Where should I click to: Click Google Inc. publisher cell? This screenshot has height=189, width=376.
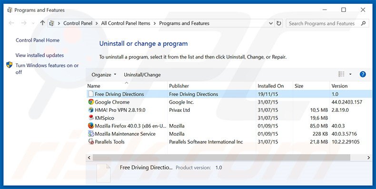(181, 102)
